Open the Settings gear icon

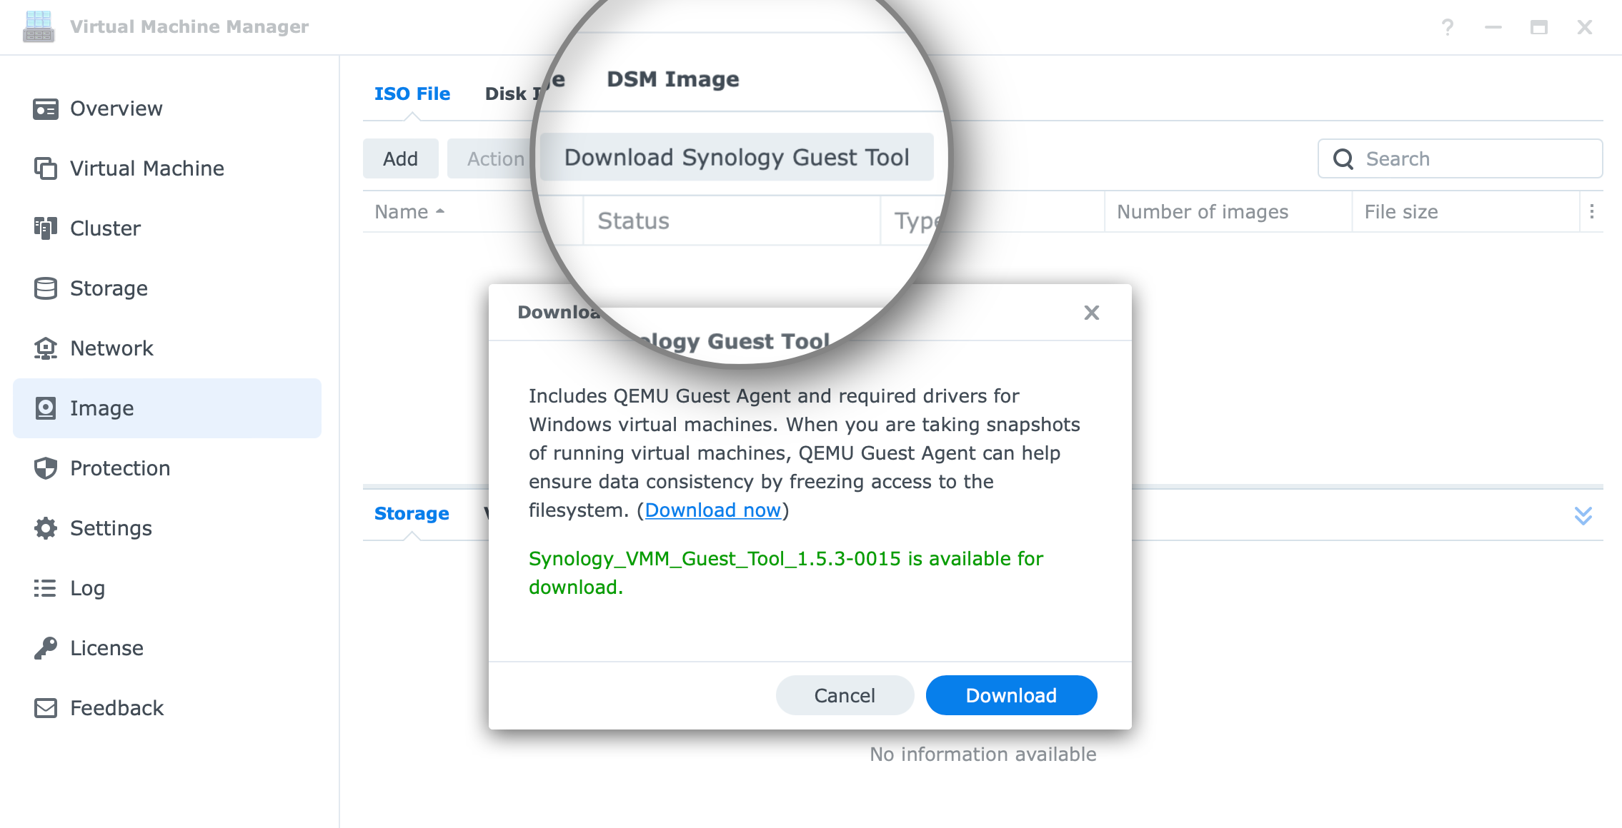(x=46, y=528)
